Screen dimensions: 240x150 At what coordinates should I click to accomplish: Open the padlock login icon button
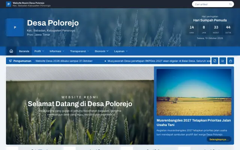(231, 61)
